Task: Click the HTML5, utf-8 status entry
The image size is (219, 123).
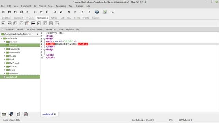Action: pos(185,120)
